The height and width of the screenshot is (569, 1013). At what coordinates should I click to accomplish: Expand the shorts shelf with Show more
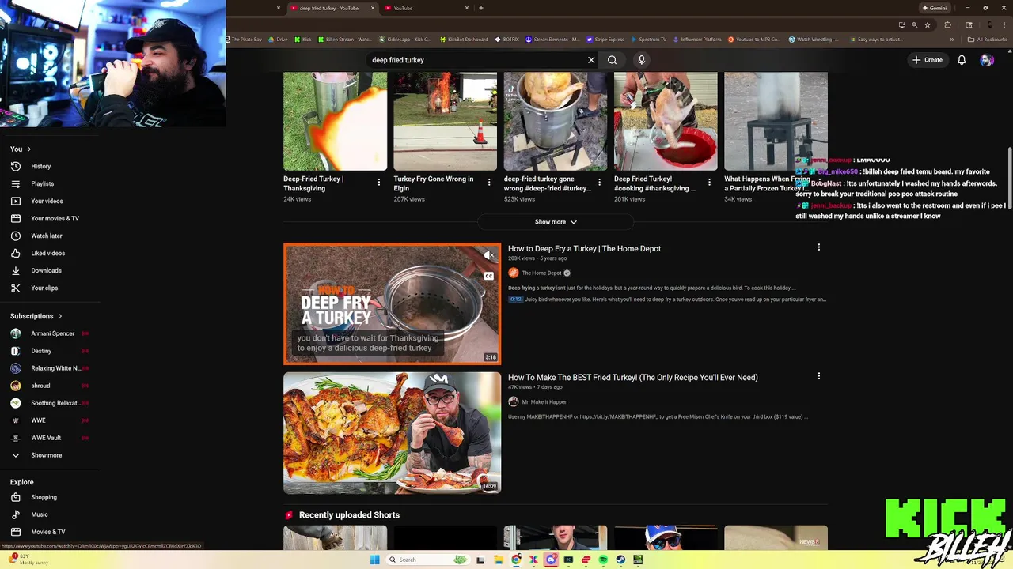coord(556,222)
